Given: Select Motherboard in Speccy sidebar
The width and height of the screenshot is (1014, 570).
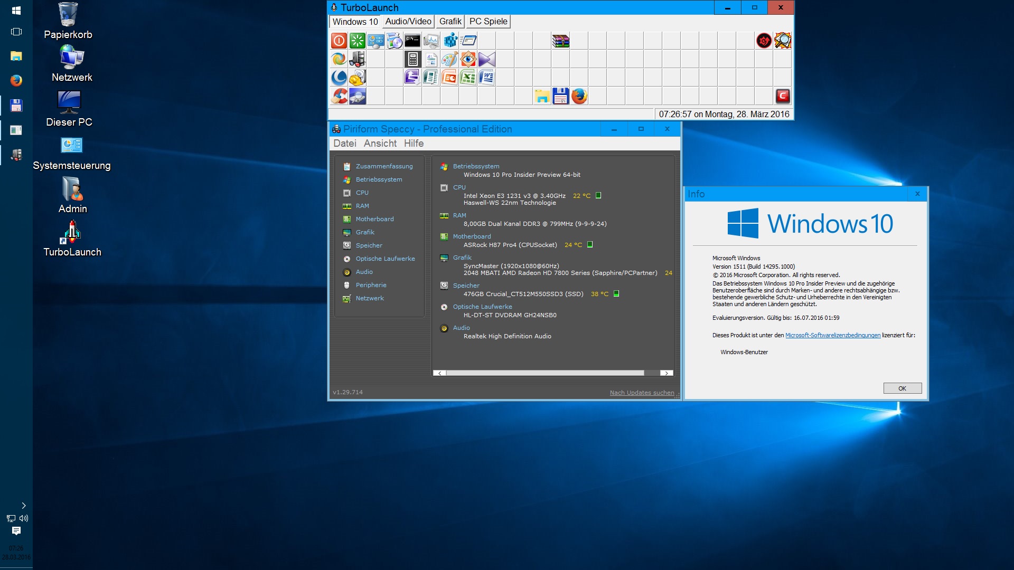Looking at the screenshot, I should (x=374, y=219).
